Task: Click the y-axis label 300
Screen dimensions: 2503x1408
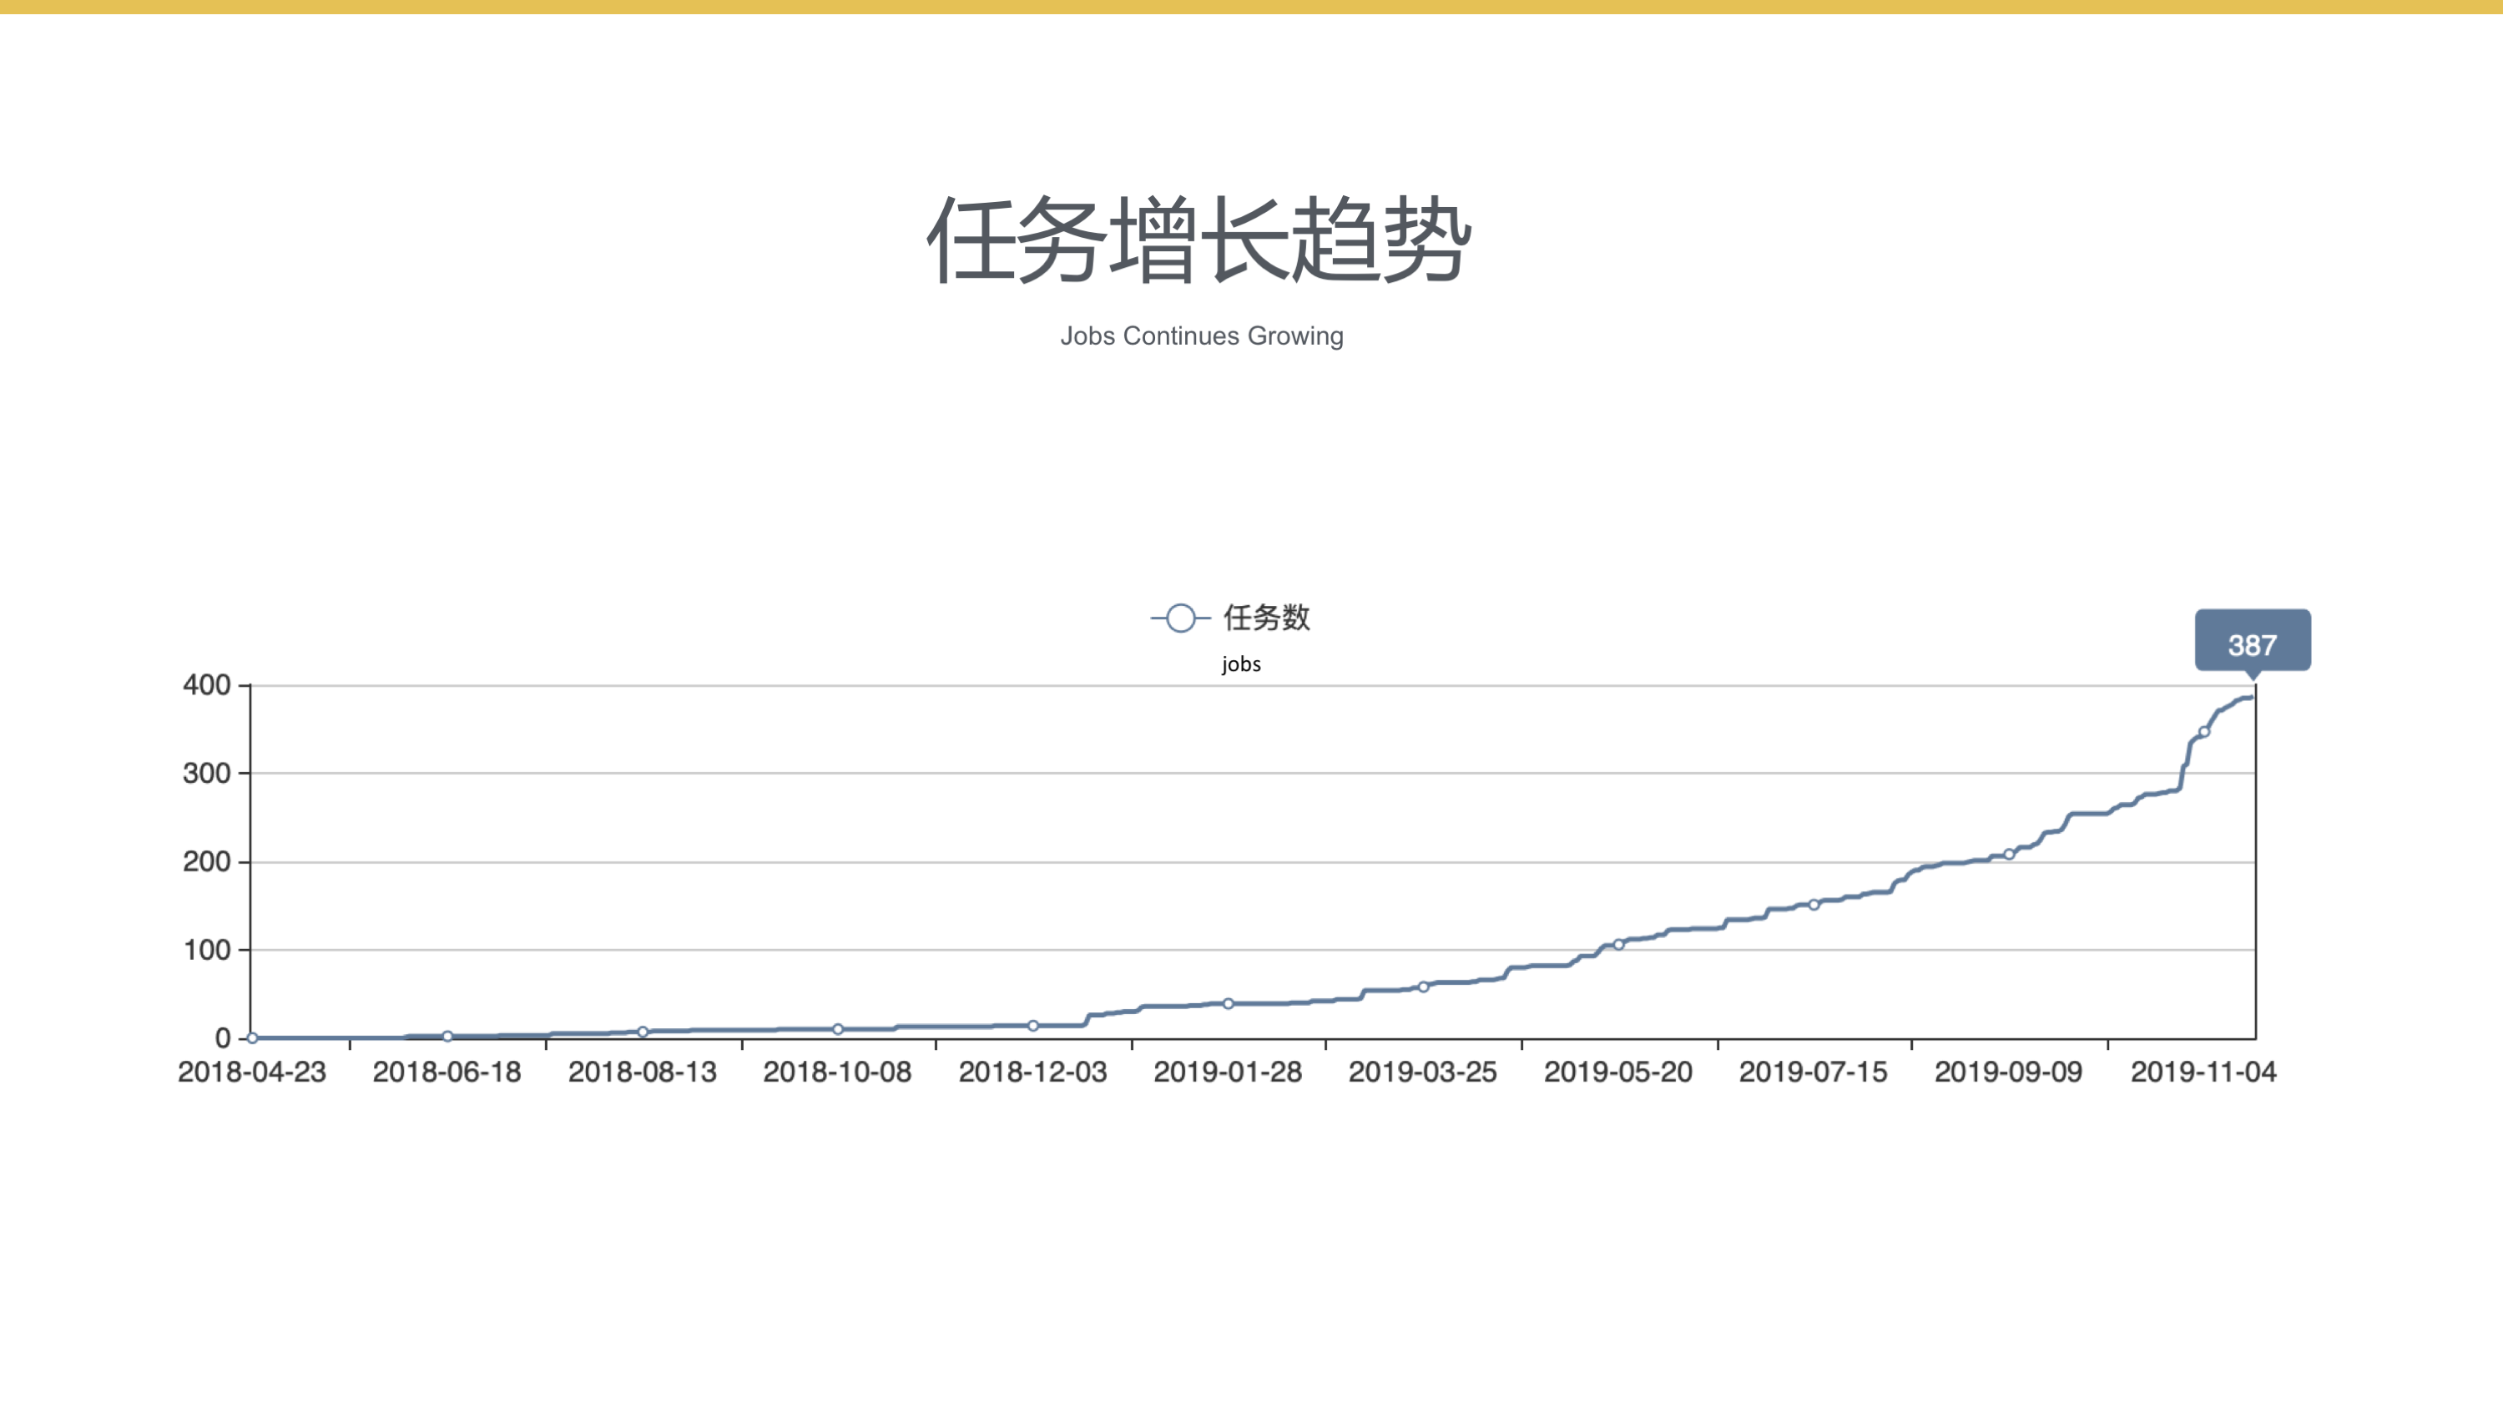Action: point(207,774)
